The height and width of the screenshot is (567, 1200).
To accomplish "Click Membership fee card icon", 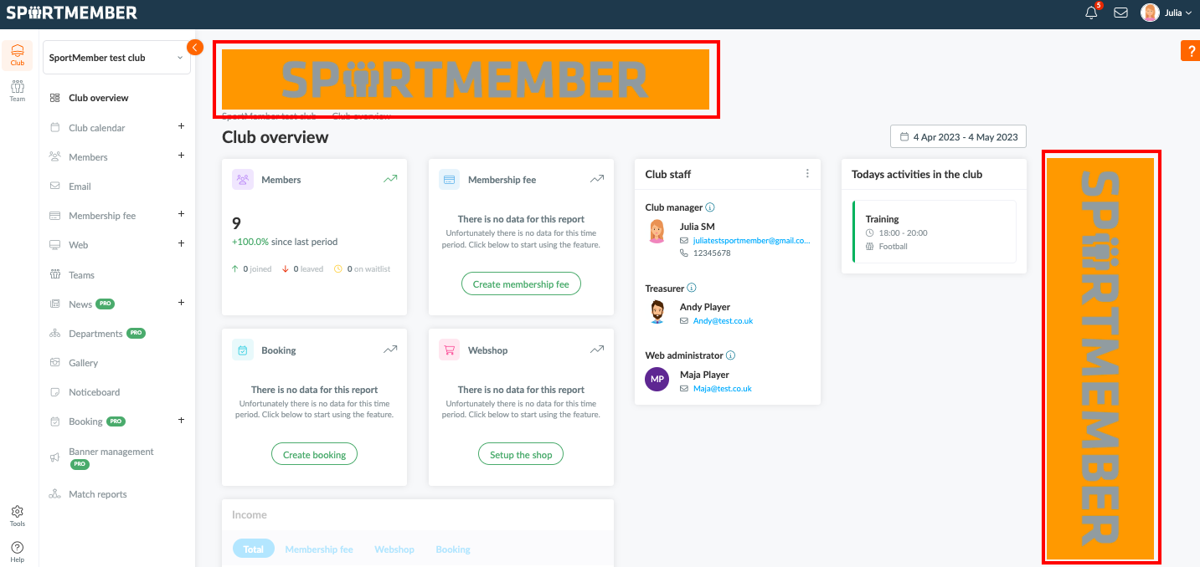I will coord(449,179).
